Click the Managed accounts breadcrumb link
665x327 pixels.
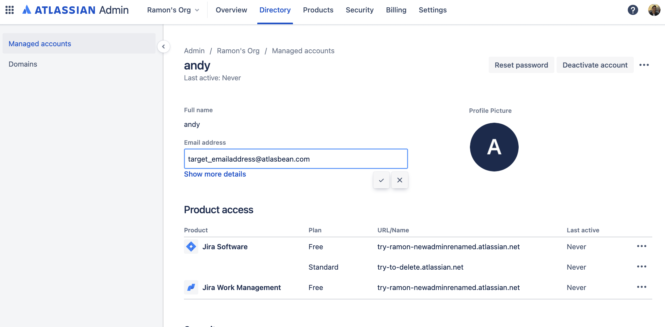coord(303,51)
